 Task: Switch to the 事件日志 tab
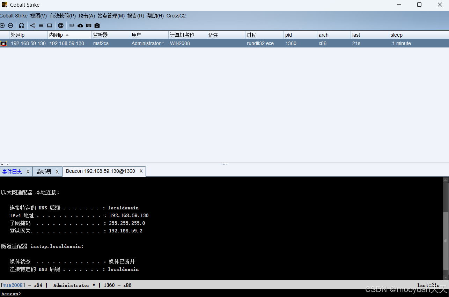12,172
